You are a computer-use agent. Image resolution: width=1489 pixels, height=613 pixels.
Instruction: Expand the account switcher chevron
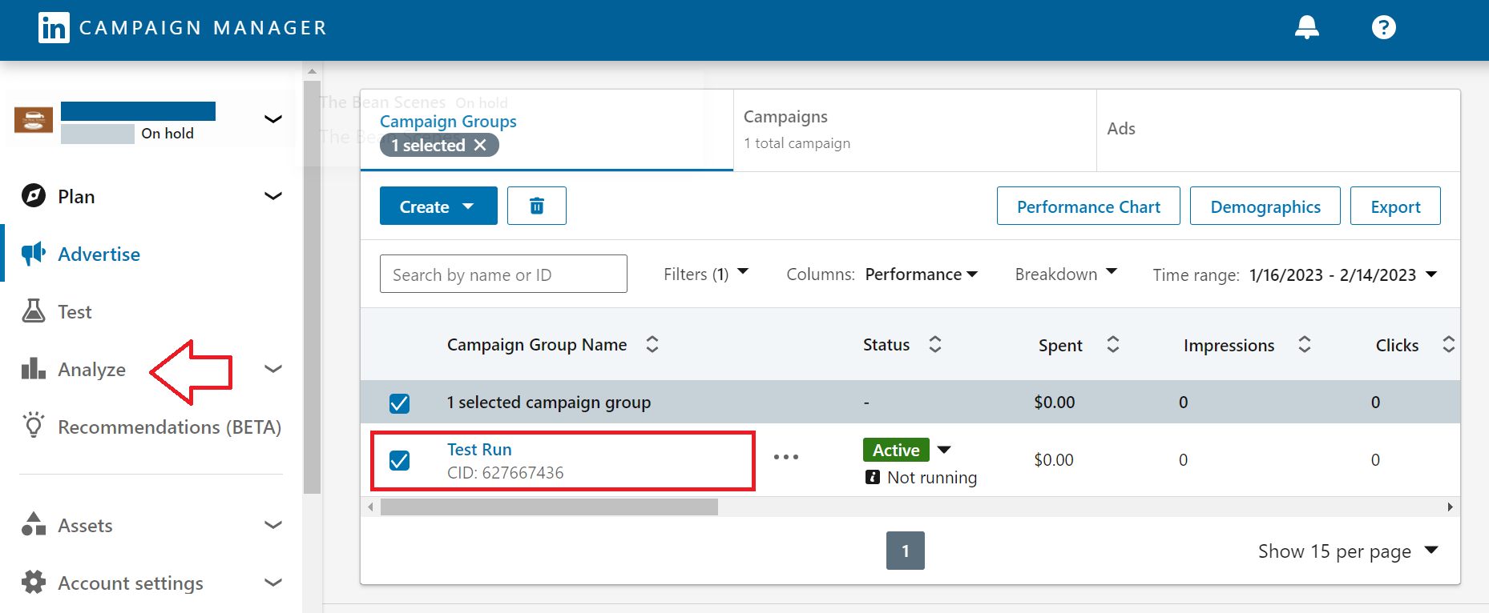point(273,119)
